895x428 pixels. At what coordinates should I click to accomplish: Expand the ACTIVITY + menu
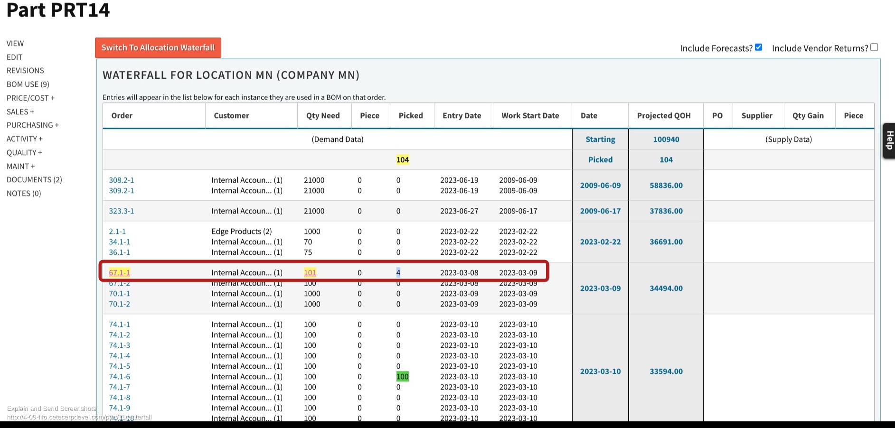(25, 139)
